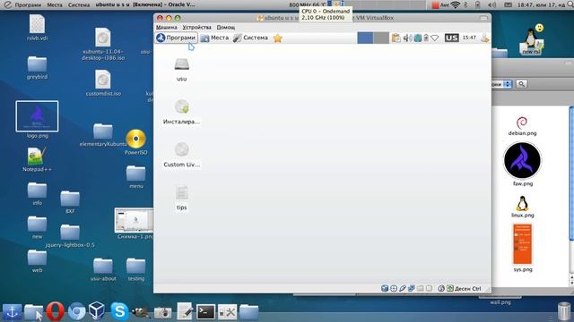Click the Десен Ctrl host key indicator
The width and height of the screenshot is (574, 322).
467,288
